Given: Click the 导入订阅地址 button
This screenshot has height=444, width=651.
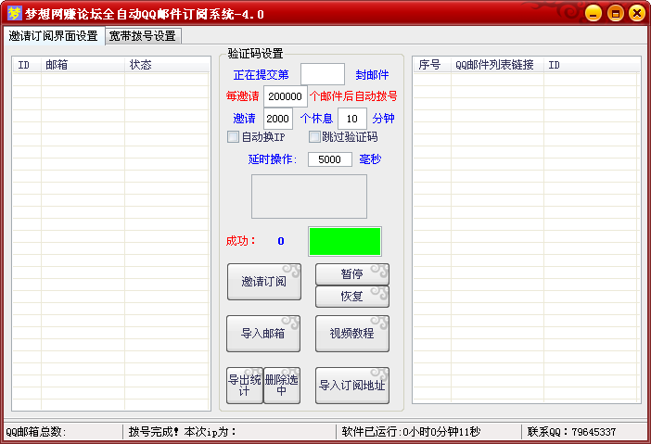Looking at the screenshot, I should 352,386.
